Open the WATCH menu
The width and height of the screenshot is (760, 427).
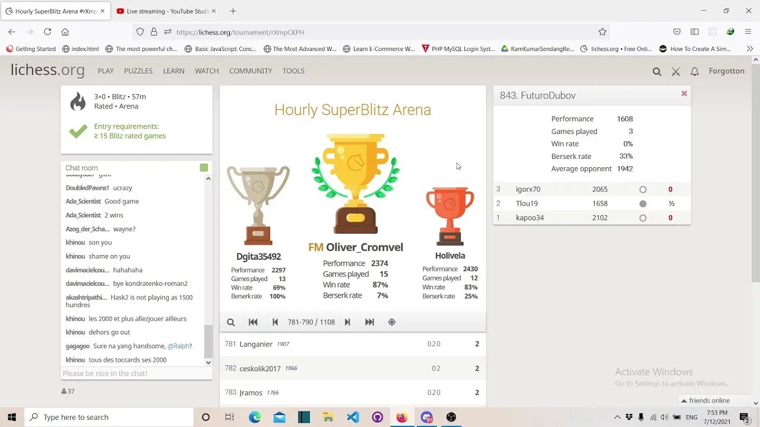point(207,71)
